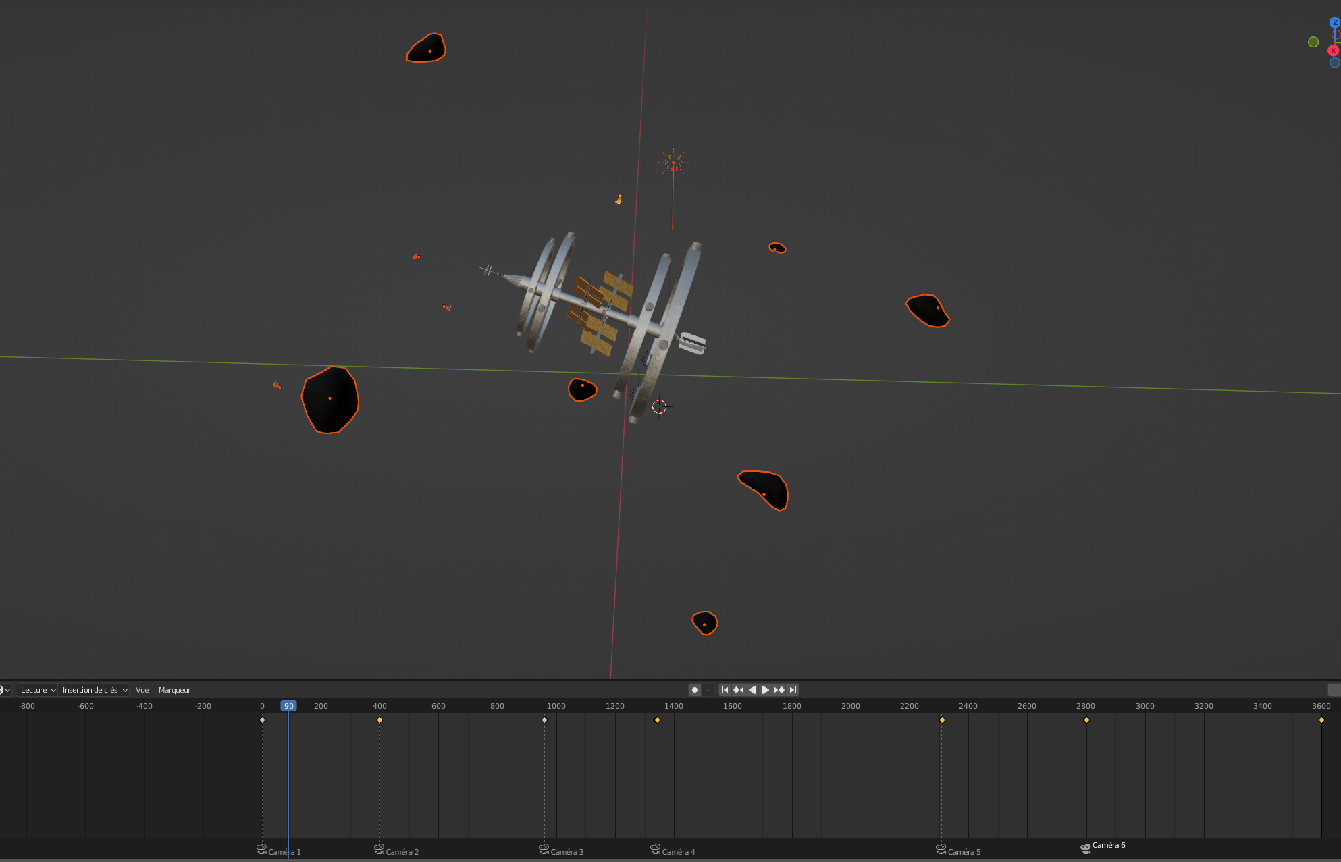
Task: Jump to the start of the timeline
Action: click(x=724, y=689)
